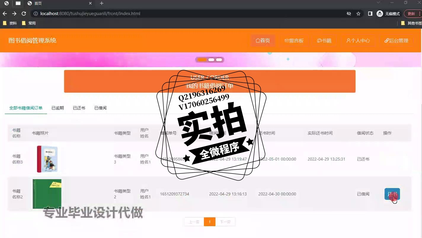This screenshot has height=238, width=422.
Task: Open the tab search chevron in title bar
Action: click(378, 3)
